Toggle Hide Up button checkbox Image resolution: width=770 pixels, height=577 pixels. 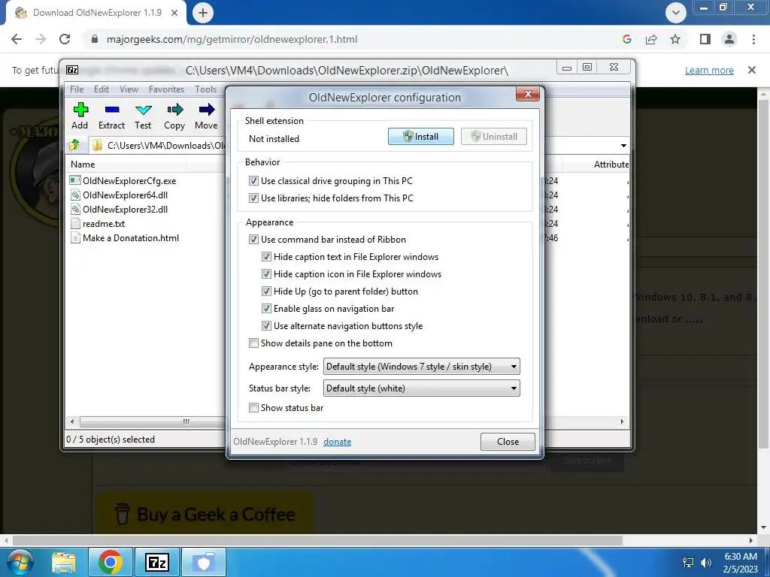tap(266, 291)
